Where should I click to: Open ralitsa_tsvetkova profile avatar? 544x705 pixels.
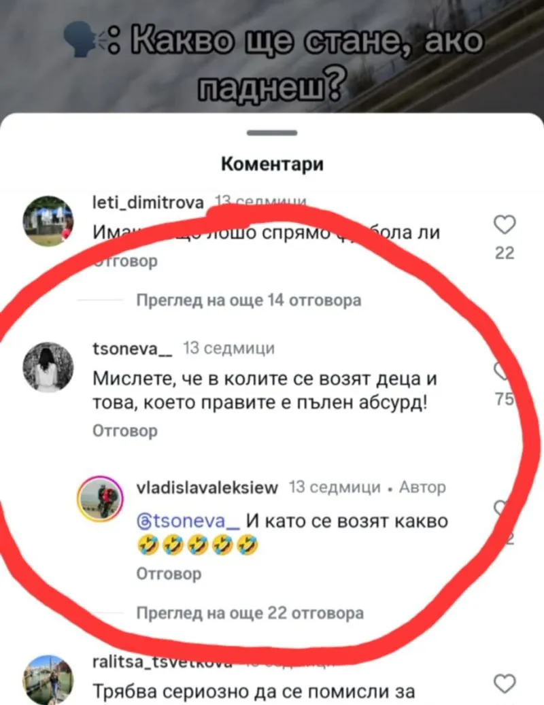point(48,680)
